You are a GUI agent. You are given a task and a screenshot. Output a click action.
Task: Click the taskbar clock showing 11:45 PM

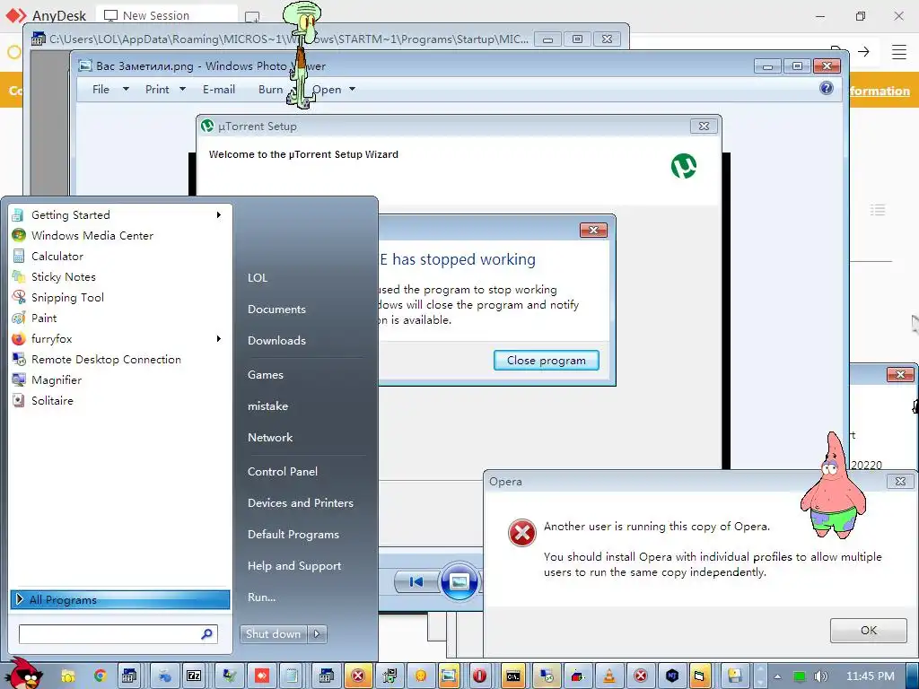tap(871, 676)
